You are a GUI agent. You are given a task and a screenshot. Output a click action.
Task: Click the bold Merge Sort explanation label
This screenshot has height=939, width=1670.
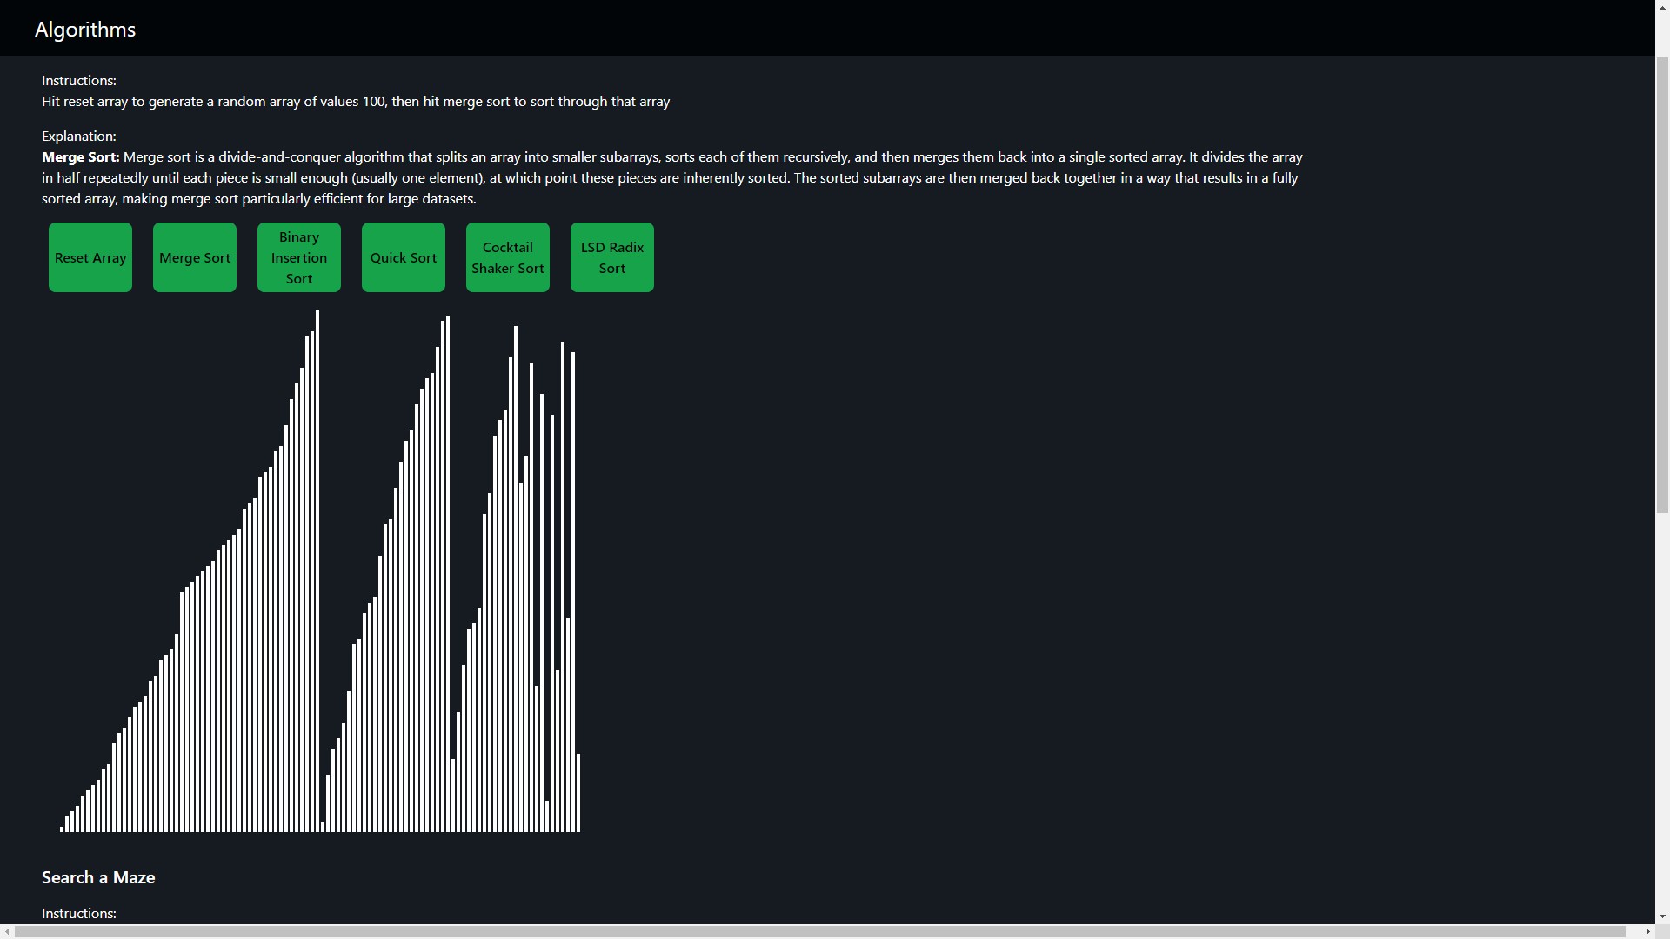pos(80,157)
